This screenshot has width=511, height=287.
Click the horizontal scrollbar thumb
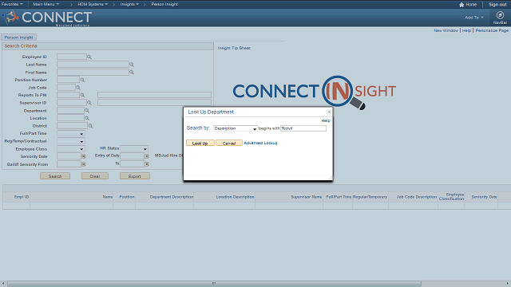tap(214, 284)
